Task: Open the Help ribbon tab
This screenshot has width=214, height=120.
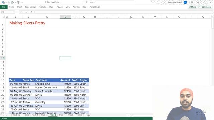Action: click(x=84, y=7)
